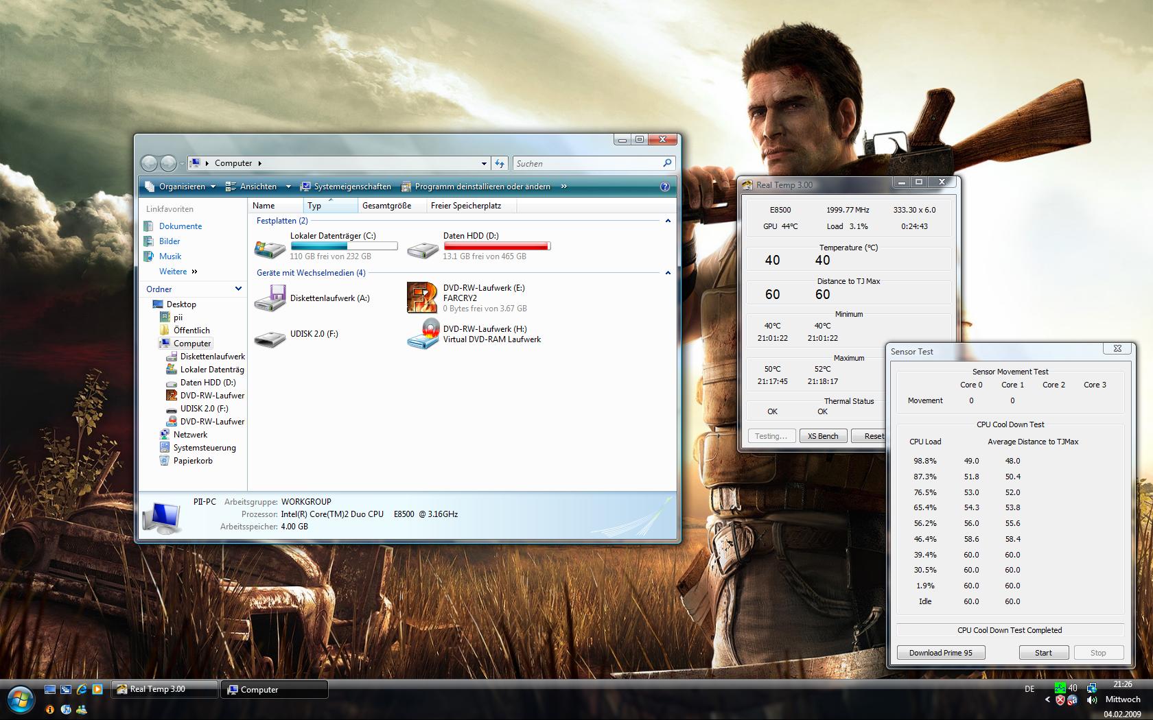Click the C: drive blue usage bar
1153x720 pixels.
(344, 245)
